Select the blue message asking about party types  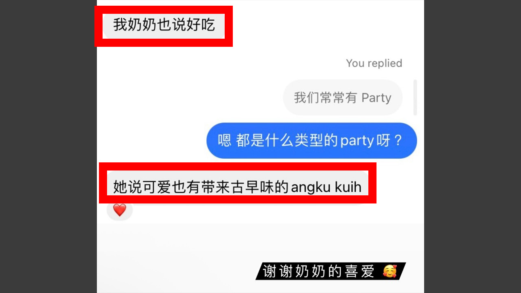pos(312,141)
